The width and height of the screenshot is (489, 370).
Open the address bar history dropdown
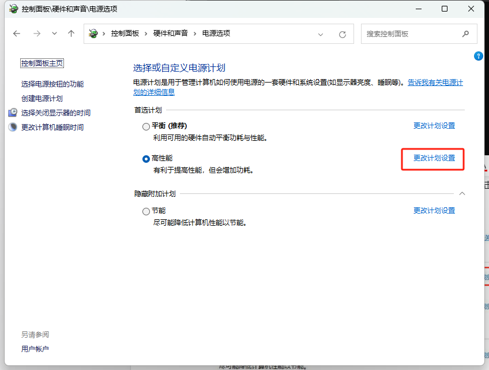[x=321, y=34]
